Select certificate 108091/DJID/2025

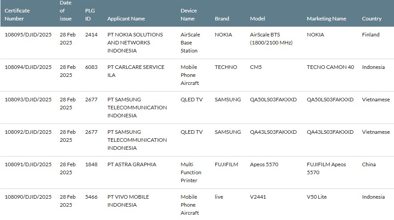pos(28,164)
